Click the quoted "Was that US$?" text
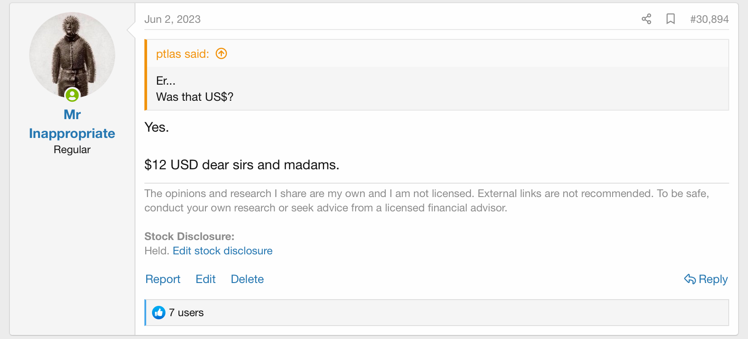Image resolution: width=748 pixels, height=339 pixels. 195,97
